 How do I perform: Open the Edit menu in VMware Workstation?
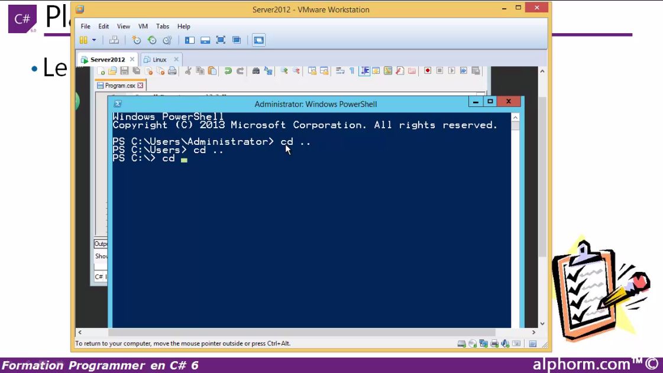[104, 26]
